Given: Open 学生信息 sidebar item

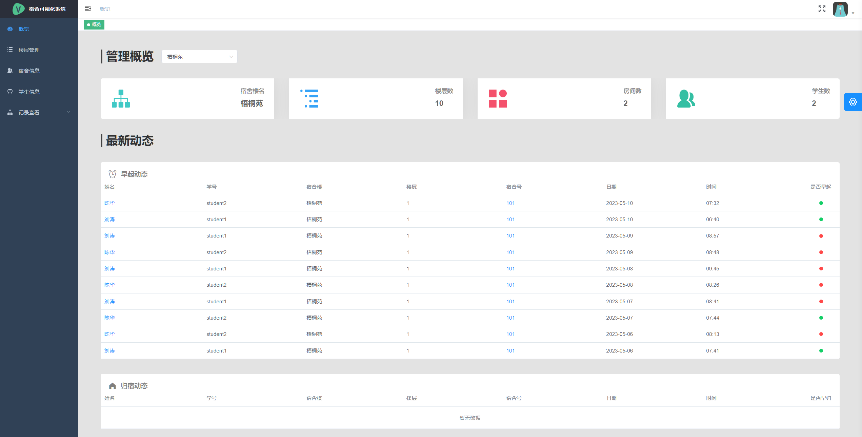Looking at the screenshot, I should click(x=29, y=92).
